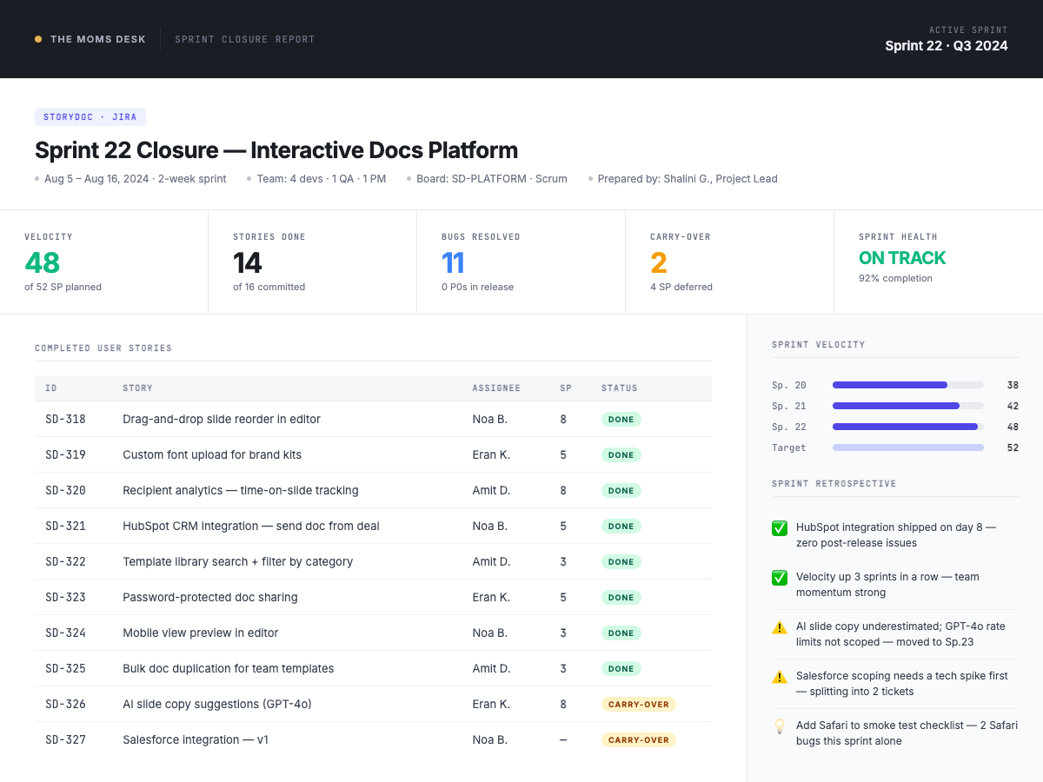Viewport: 1043px width, 782px height.
Task: Click the DONE badge for SD-323
Action: [621, 597]
